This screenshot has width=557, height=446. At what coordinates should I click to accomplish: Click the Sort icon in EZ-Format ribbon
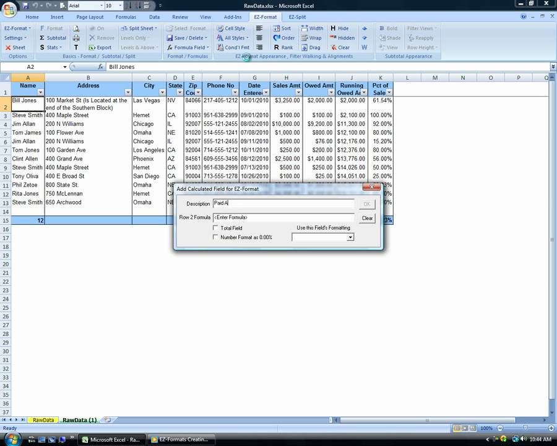pyautogui.click(x=282, y=28)
